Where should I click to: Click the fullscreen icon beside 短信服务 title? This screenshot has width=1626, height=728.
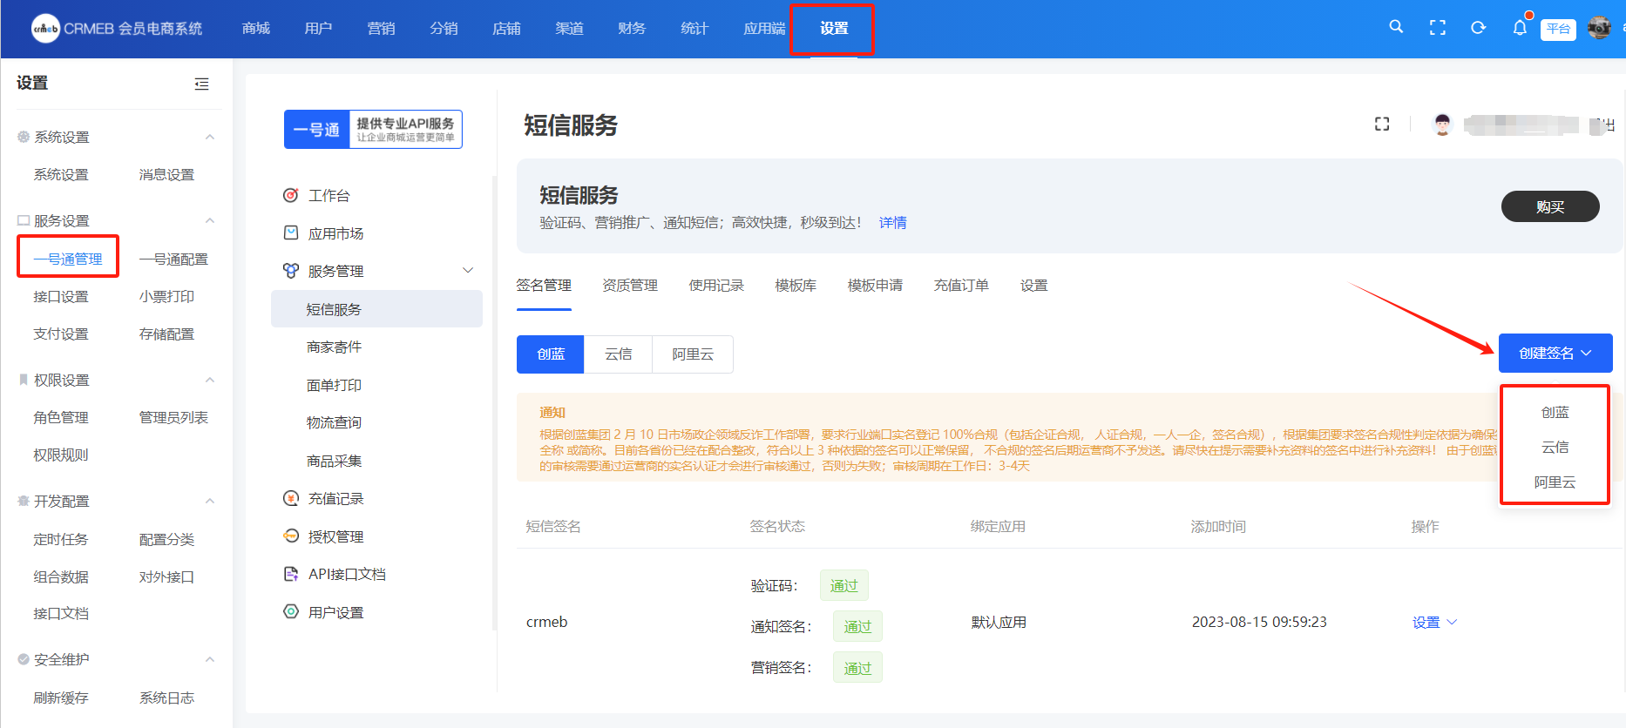point(1382,125)
